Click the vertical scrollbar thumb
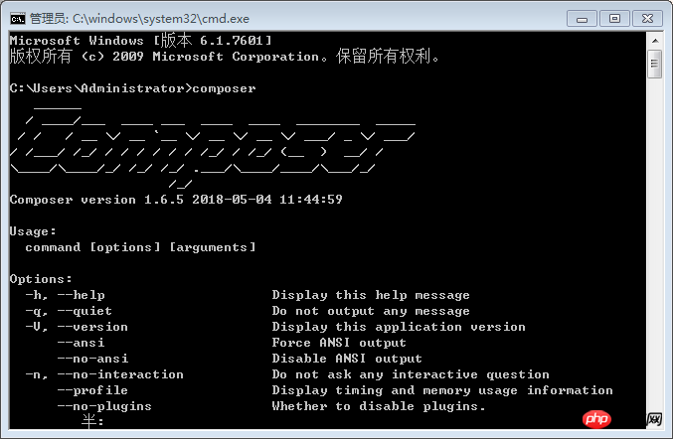This screenshot has width=673, height=439. click(654, 65)
